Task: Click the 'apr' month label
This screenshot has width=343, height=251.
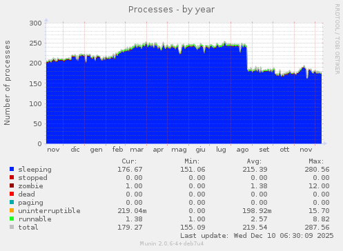Action: [158, 150]
